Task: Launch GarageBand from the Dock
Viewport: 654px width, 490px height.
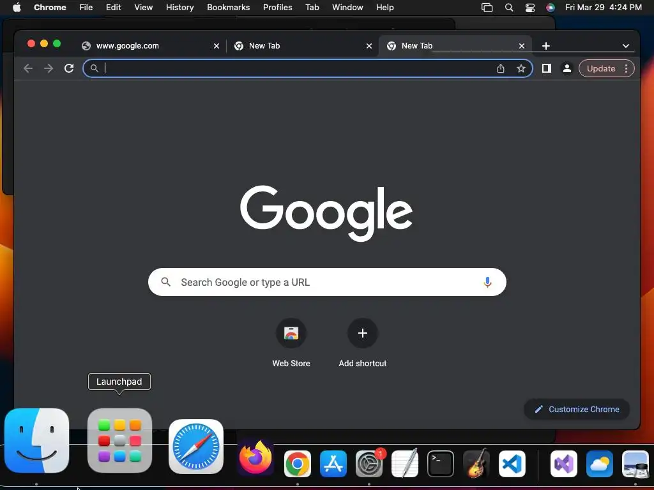Action: pos(476,463)
